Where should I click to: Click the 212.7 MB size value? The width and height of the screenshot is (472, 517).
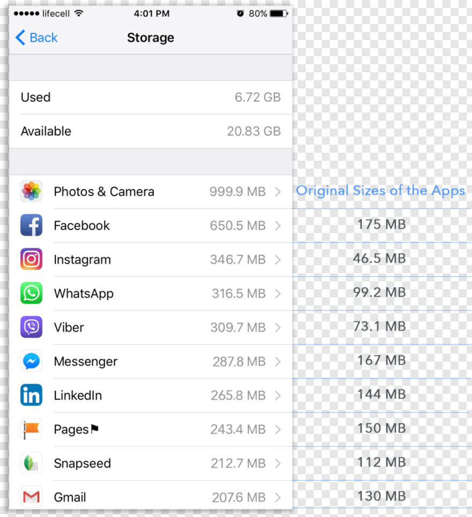pyautogui.click(x=238, y=463)
